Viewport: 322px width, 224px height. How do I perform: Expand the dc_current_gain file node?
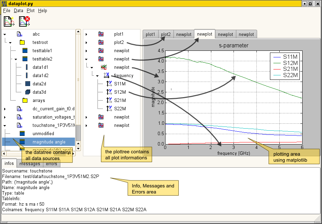click(5, 109)
